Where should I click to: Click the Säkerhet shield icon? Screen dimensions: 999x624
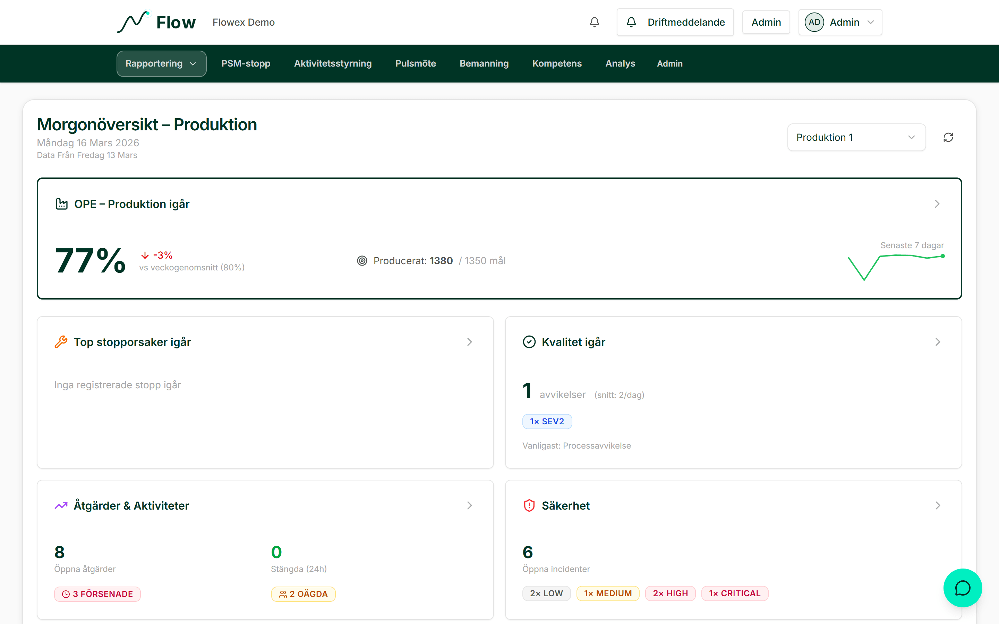coord(529,505)
